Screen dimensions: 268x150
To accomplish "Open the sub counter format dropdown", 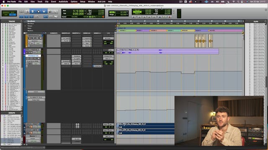I will click(85, 14).
